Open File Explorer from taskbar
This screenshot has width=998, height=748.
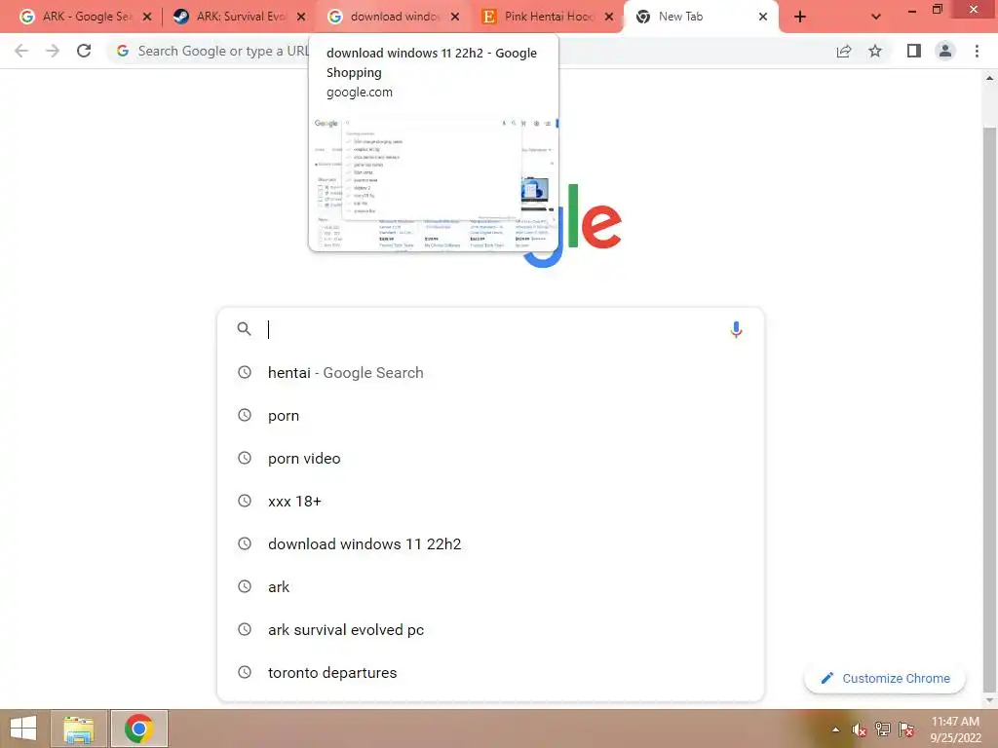click(x=79, y=729)
